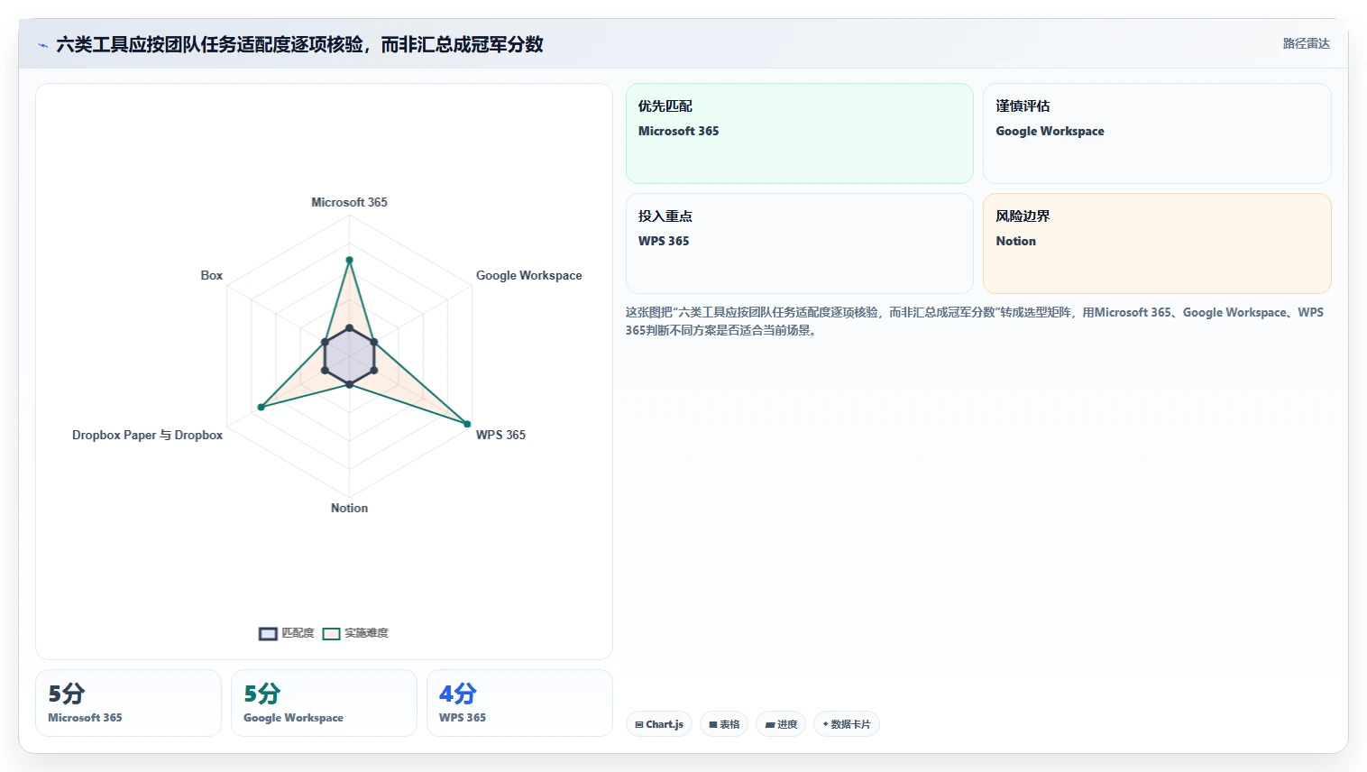Select the 5分 Google Workspace score card
Viewport: 1367px width, 772px height.
pos(324,703)
